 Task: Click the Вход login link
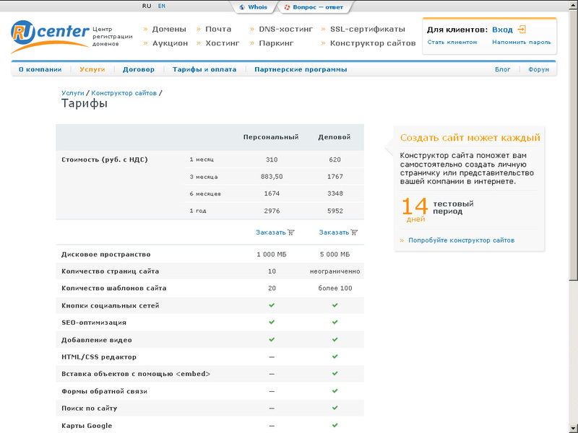tap(502, 30)
